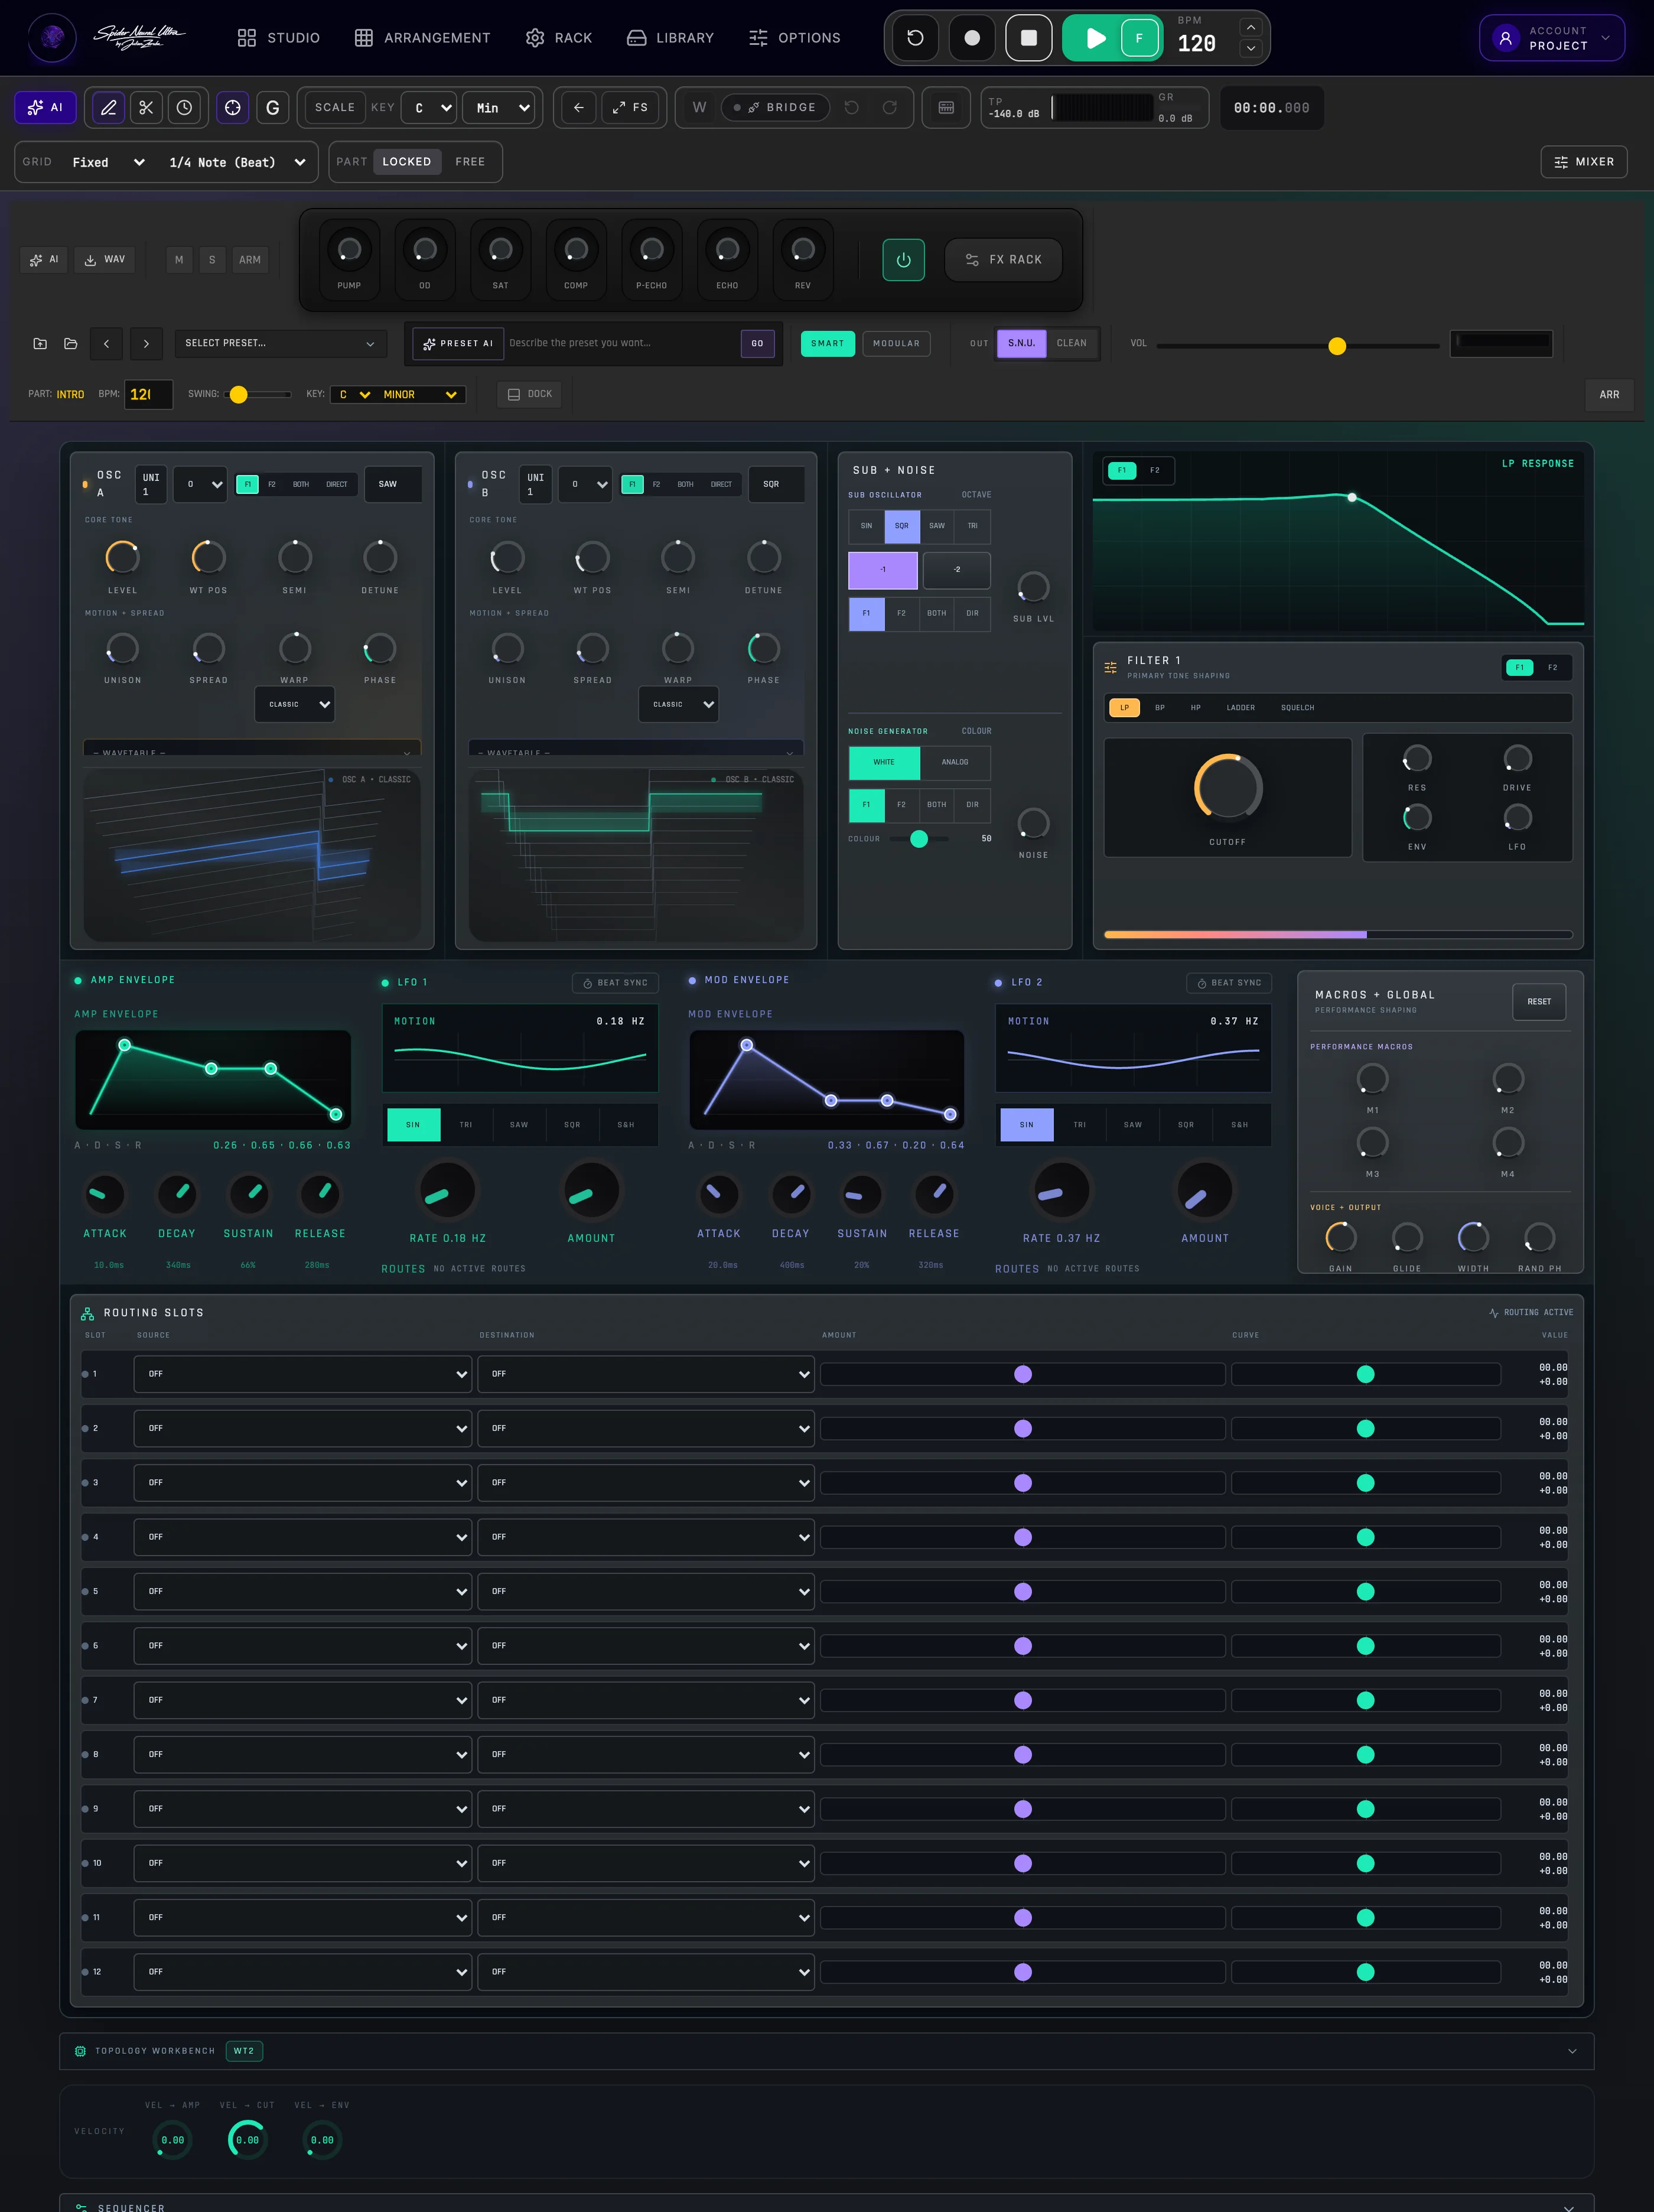Reset the macros with RESET
Screen dimensions: 1654x2212
1539,1002
